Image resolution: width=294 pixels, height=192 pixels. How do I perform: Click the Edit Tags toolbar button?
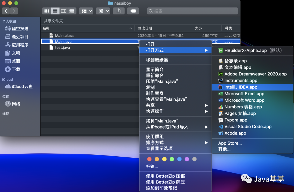133,11
